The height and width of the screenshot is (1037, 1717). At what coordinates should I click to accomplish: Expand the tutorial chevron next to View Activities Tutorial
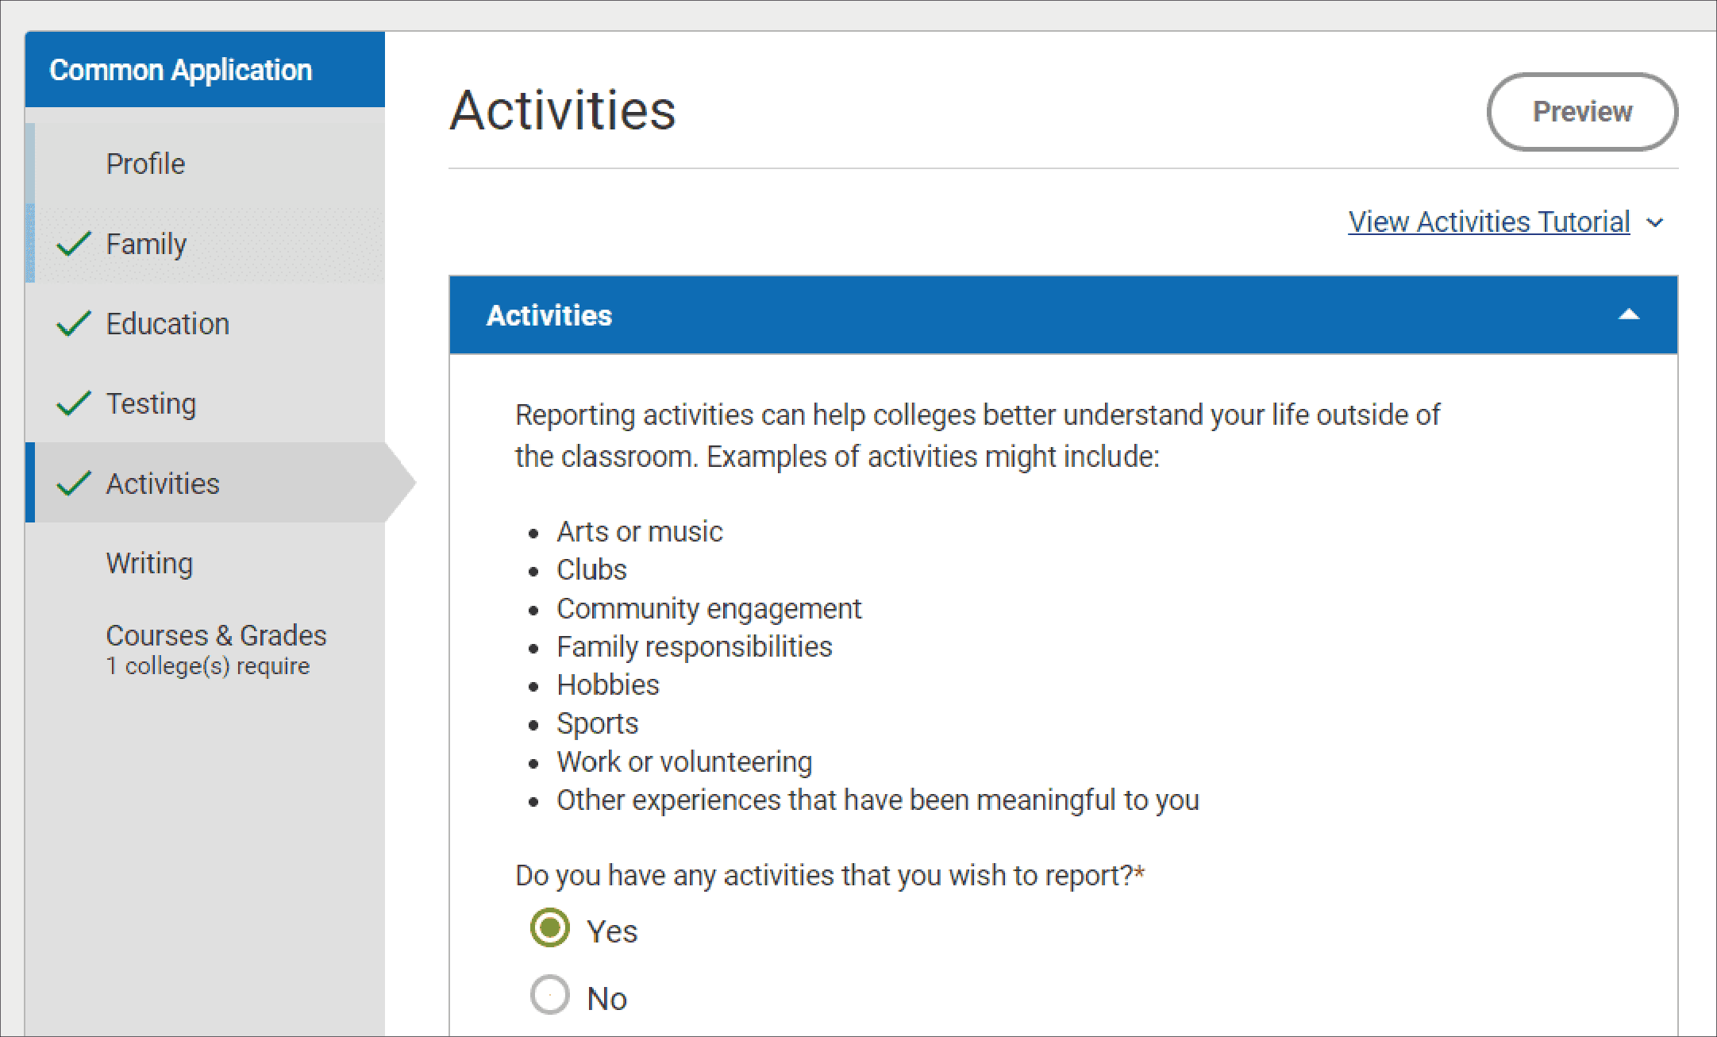[1655, 223]
